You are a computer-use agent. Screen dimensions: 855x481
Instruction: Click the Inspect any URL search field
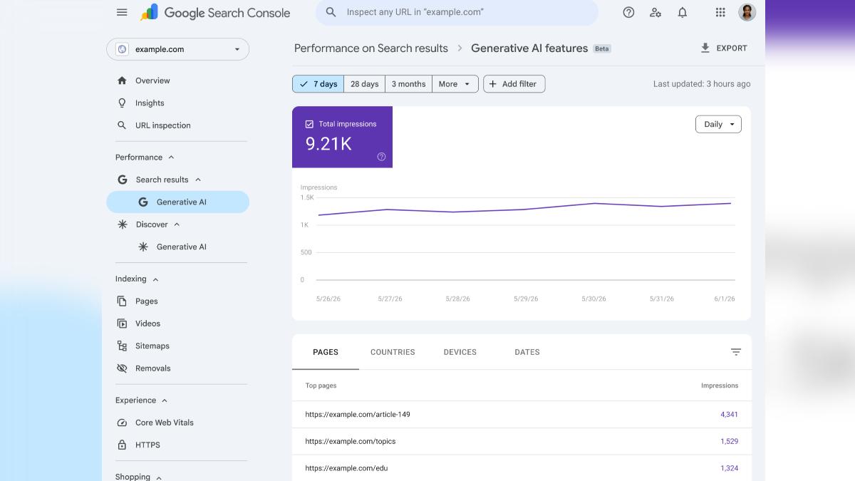(x=457, y=12)
